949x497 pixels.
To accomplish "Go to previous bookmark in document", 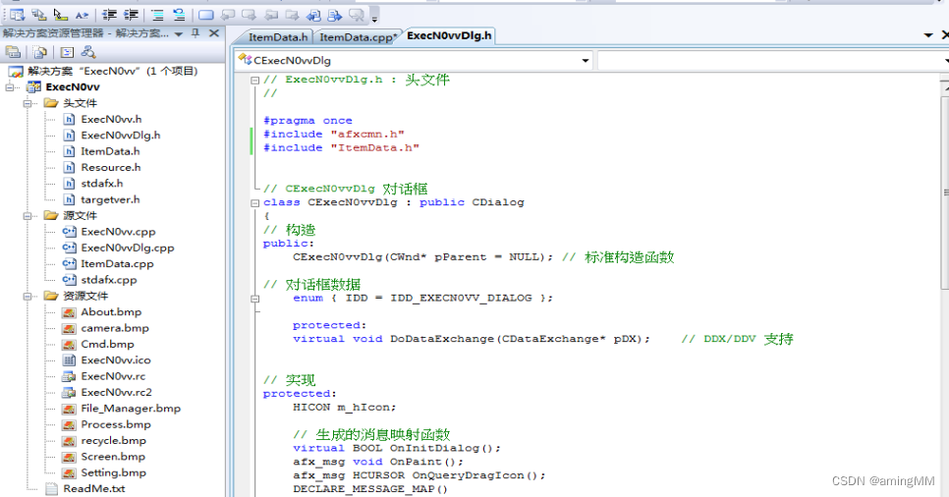I will 313,15.
